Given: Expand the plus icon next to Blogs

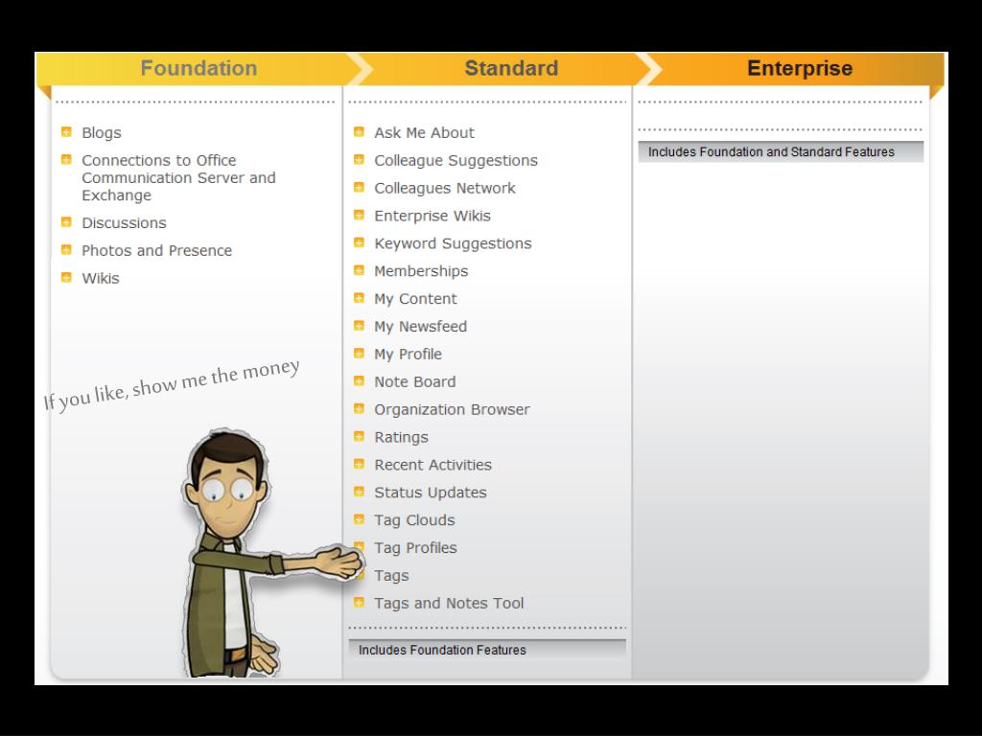Looking at the screenshot, I should (66, 131).
